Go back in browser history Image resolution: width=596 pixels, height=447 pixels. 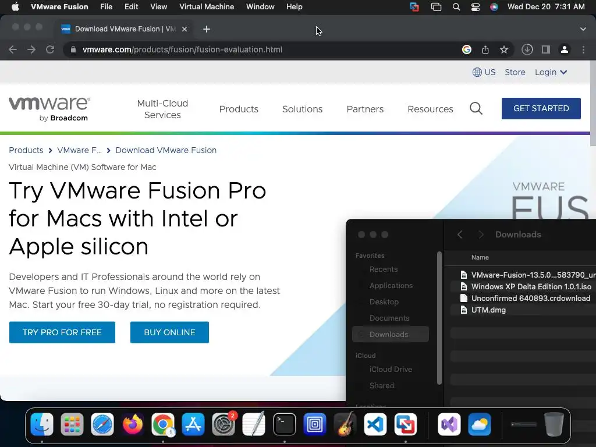tap(13, 49)
